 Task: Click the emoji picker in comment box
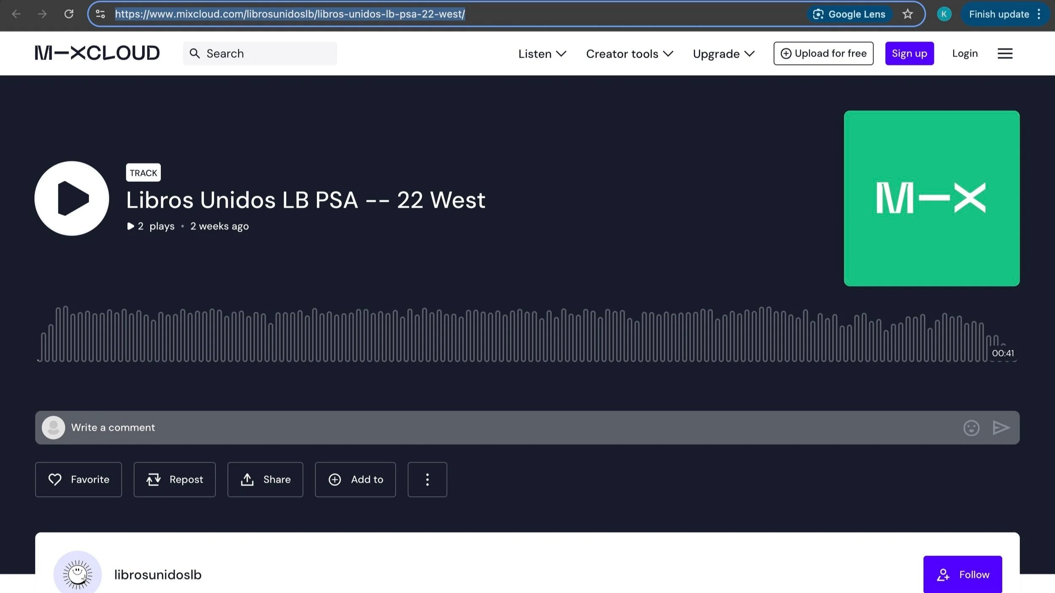(x=971, y=428)
